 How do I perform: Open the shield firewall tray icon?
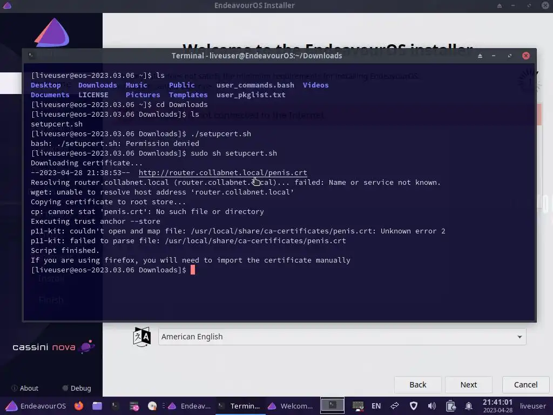pyautogui.click(x=414, y=406)
